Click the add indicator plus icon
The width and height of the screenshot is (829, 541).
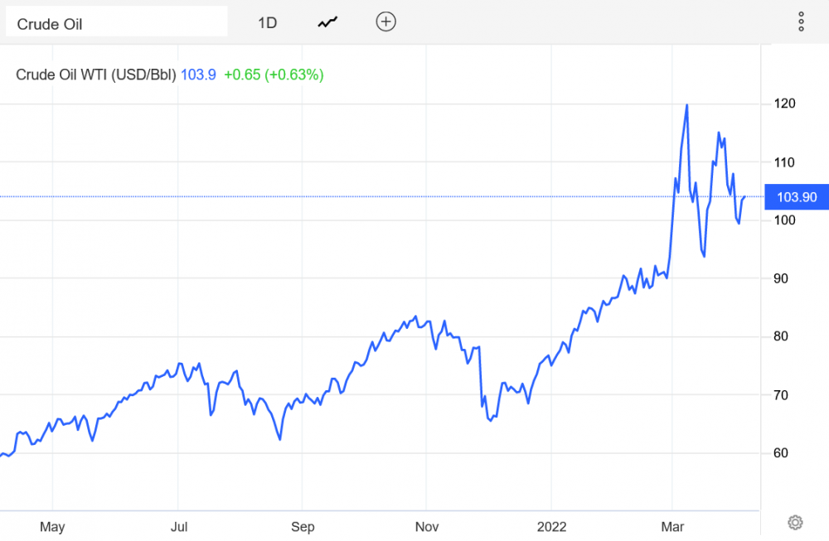coord(386,22)
